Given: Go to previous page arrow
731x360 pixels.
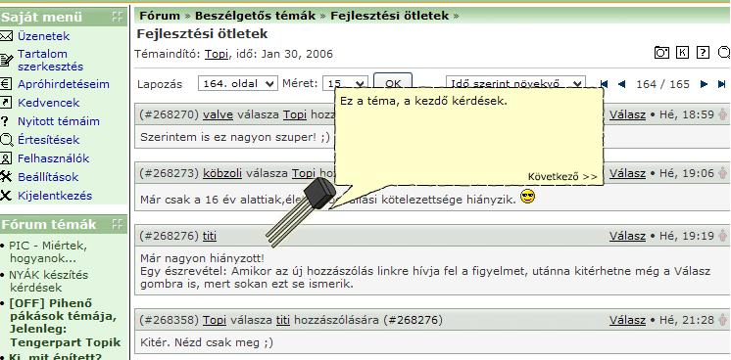Looking at the screenshot, I should 621,84.
